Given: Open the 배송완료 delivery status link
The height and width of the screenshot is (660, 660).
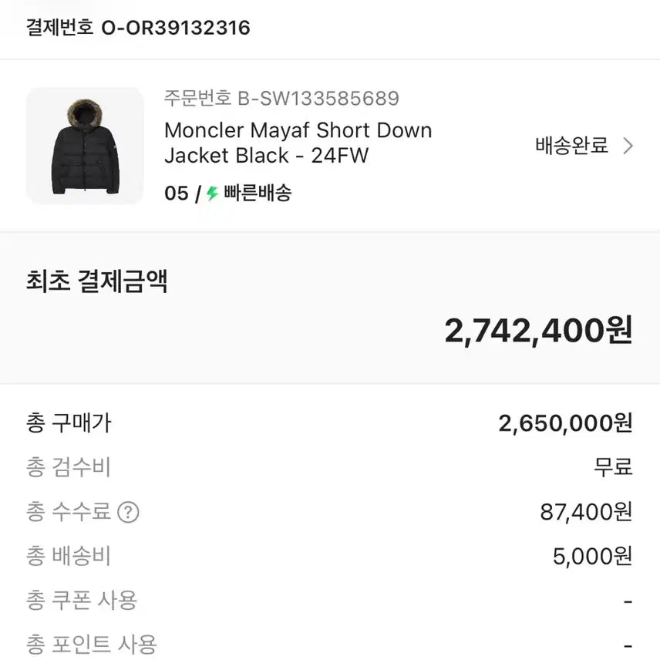Looking at the screenshot, I should (571, 145).
